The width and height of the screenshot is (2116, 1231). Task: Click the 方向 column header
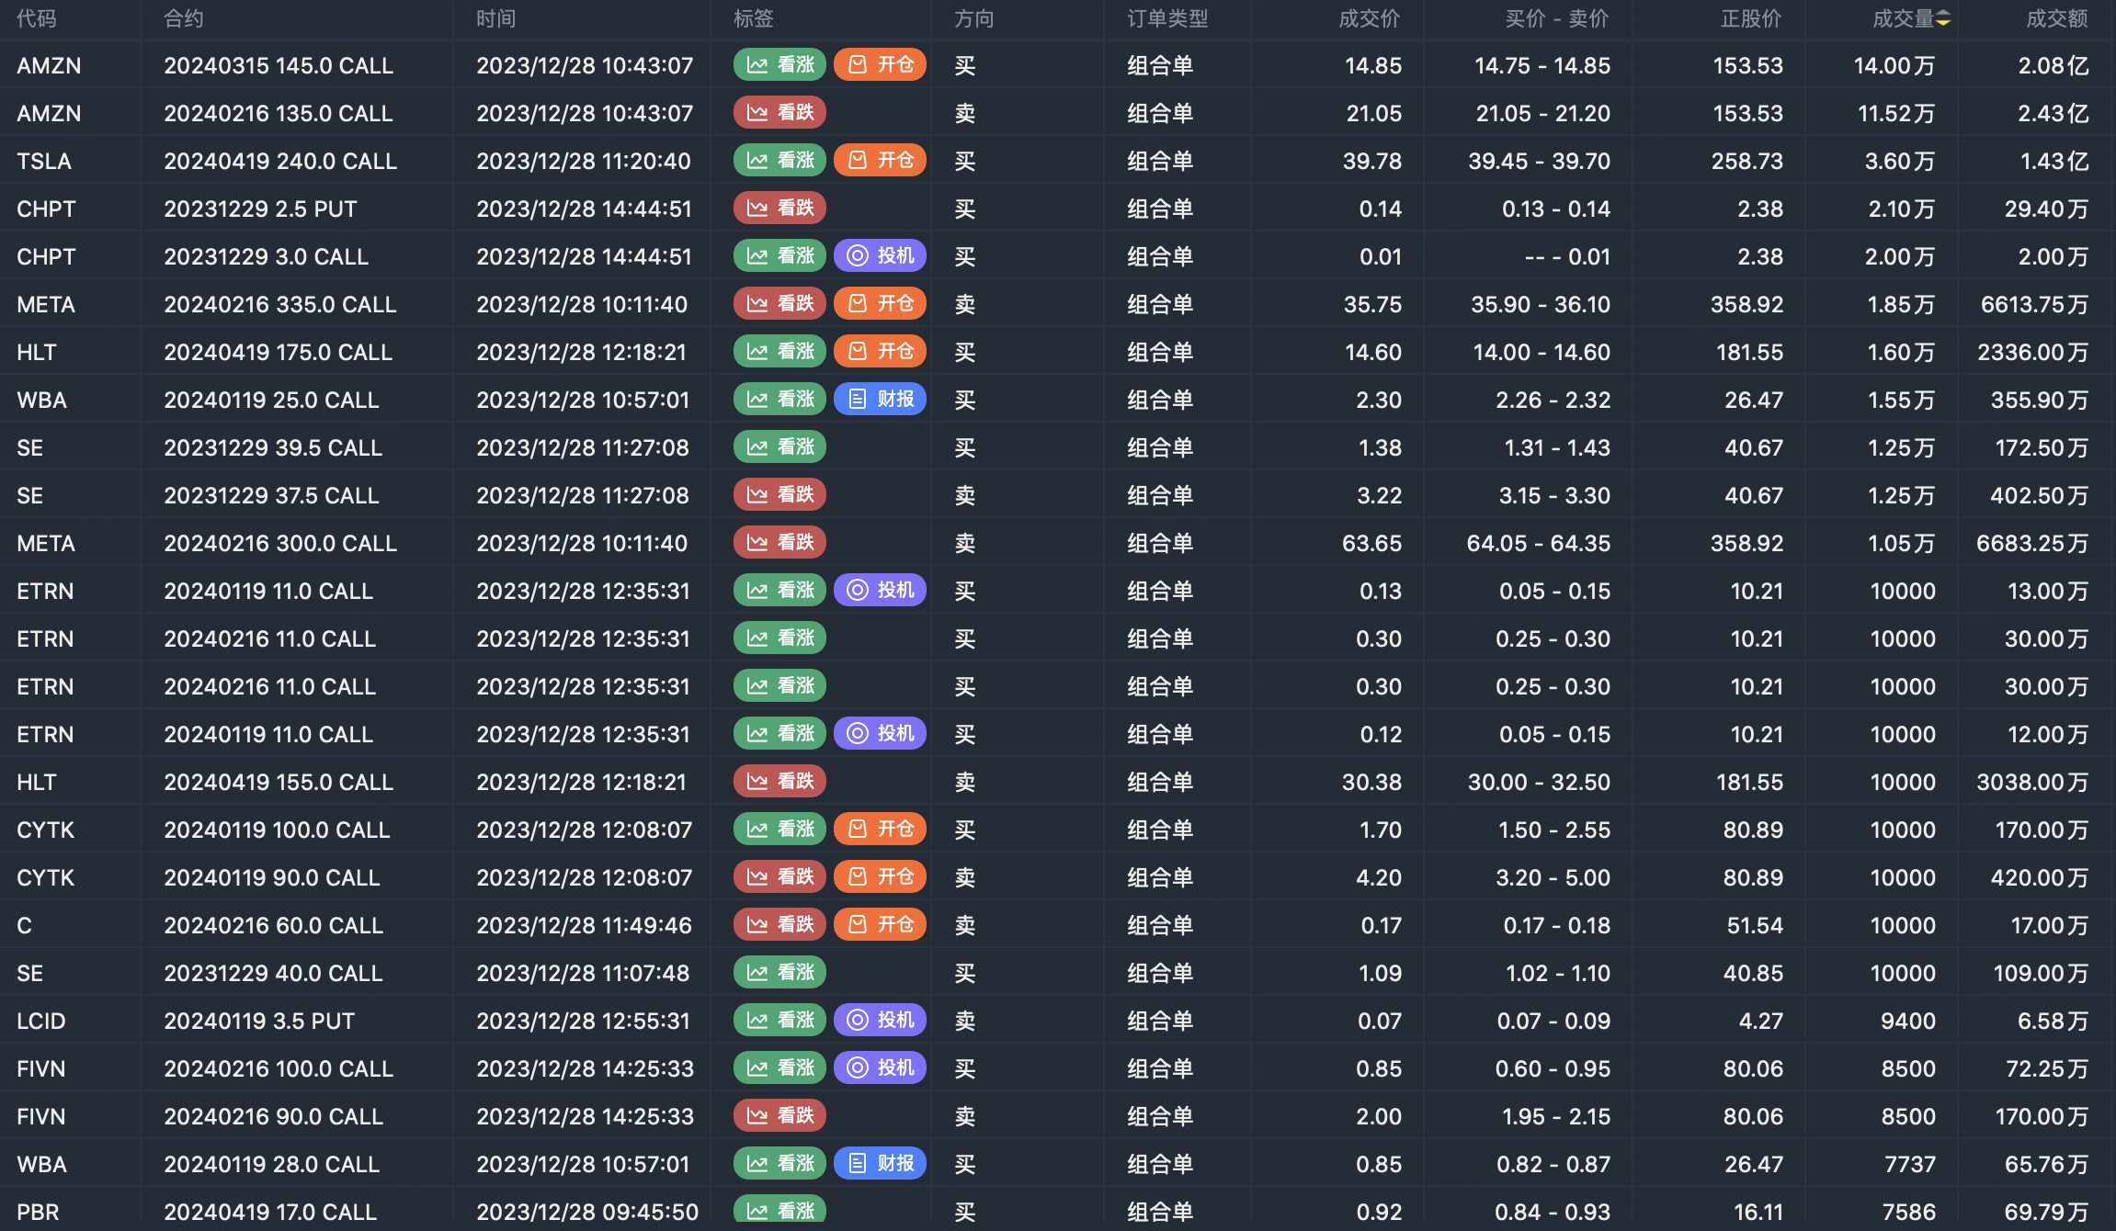[x=974, y=19]
